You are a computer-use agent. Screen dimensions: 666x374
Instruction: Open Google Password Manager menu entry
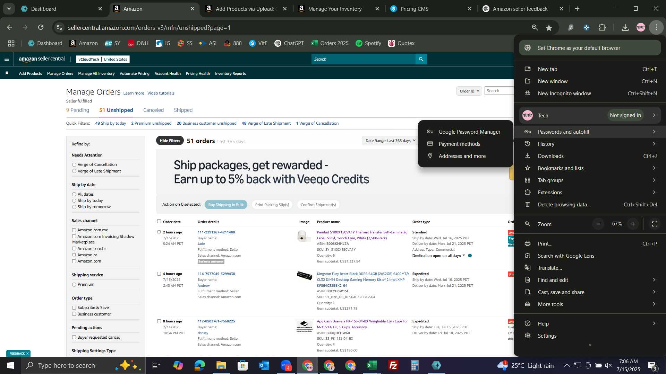coord(465,132)
